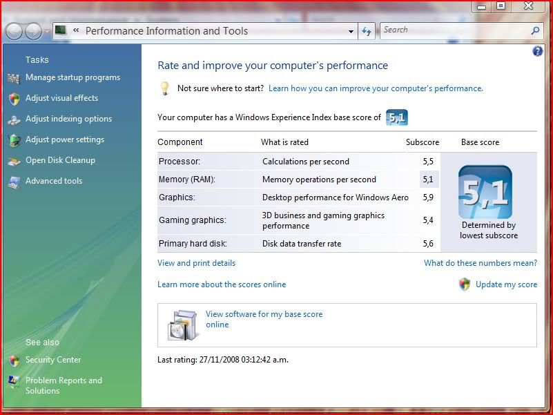
Task: Click Learn how you can improve performance link
Action: click(x=376, y=88)
